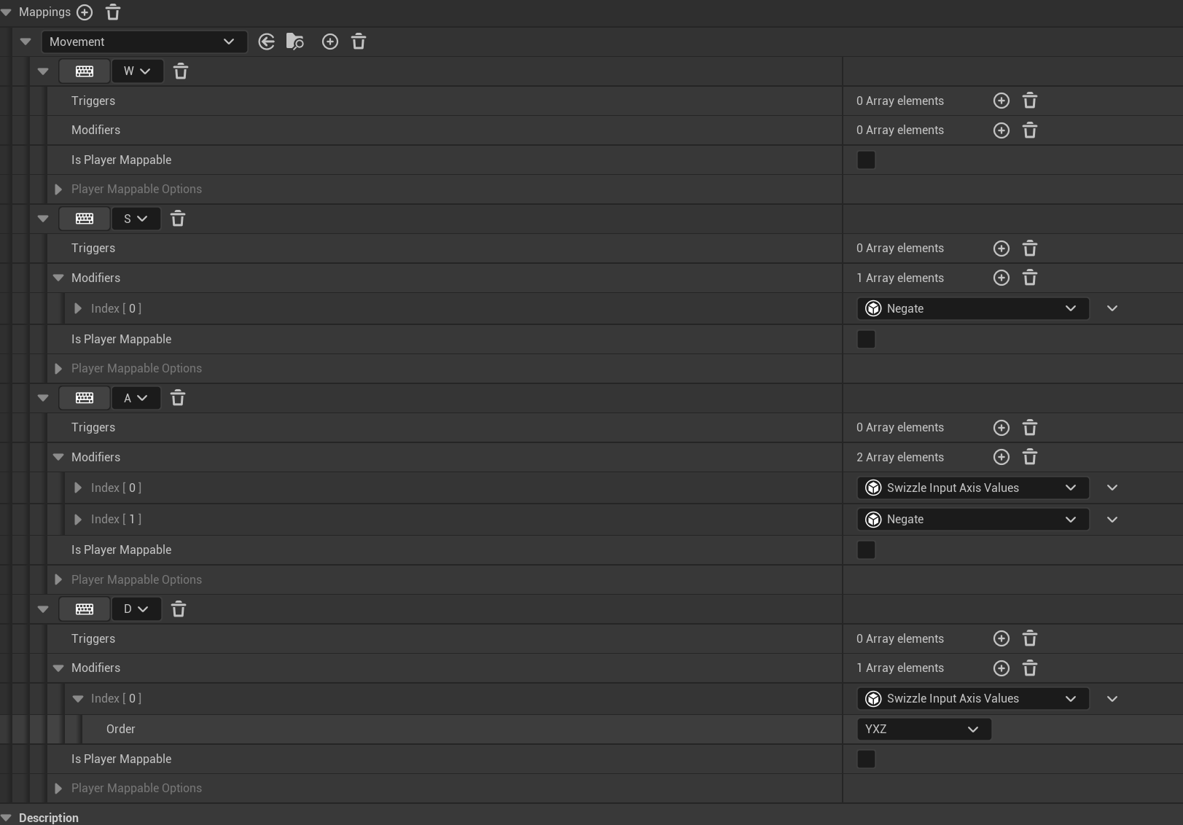Viewport: 1183px width, 825px height.
Task: Clear all triggers of the D key
Action: [1030, 638]
